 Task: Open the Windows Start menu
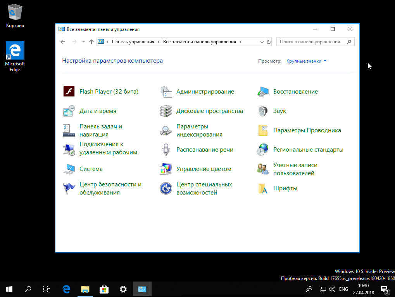point(9,289)
